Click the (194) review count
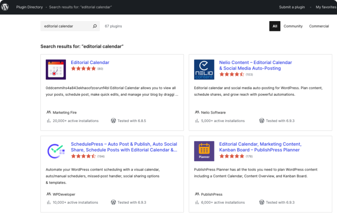Image resolution: width=337 pixels, height=215 pixels. point(101,156)
